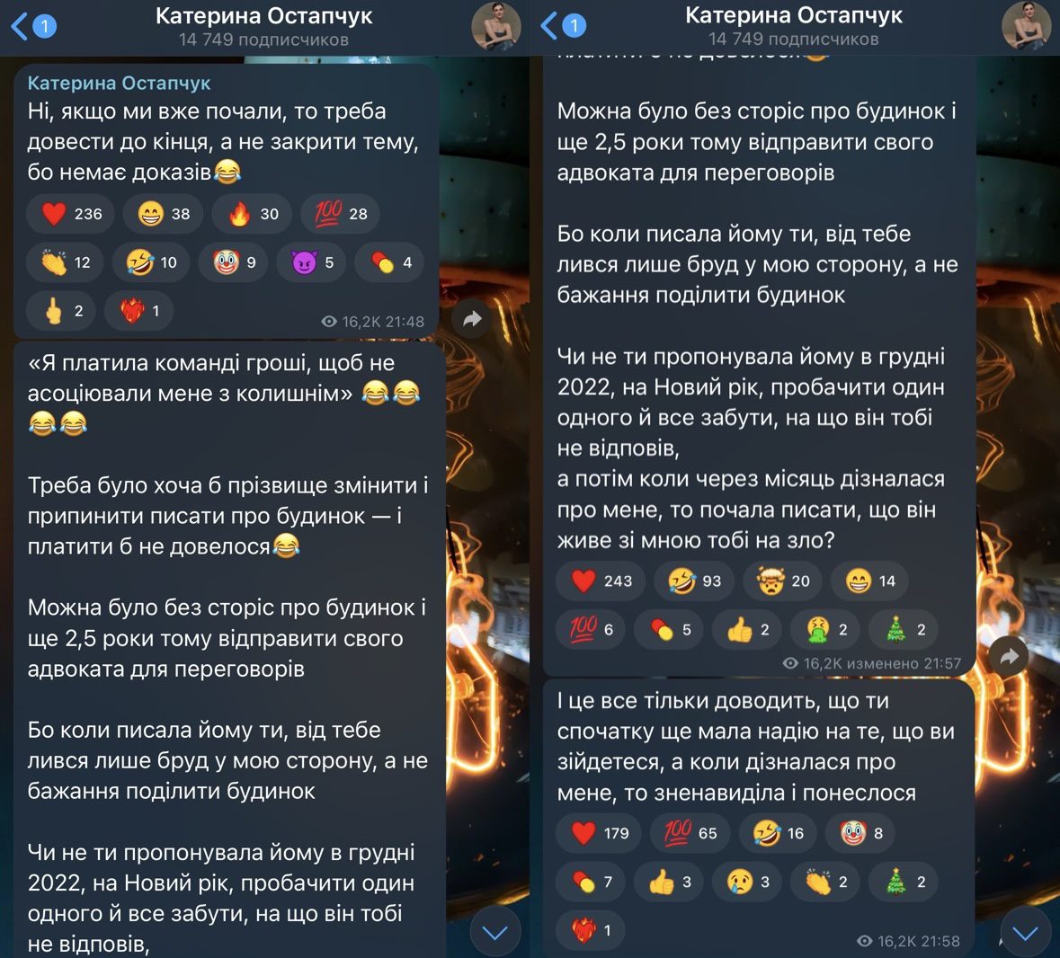The width and height of the screenshot is (1060, 958).
Task: Open channel avatar in left screenshot header
Action: click(496, 26)
